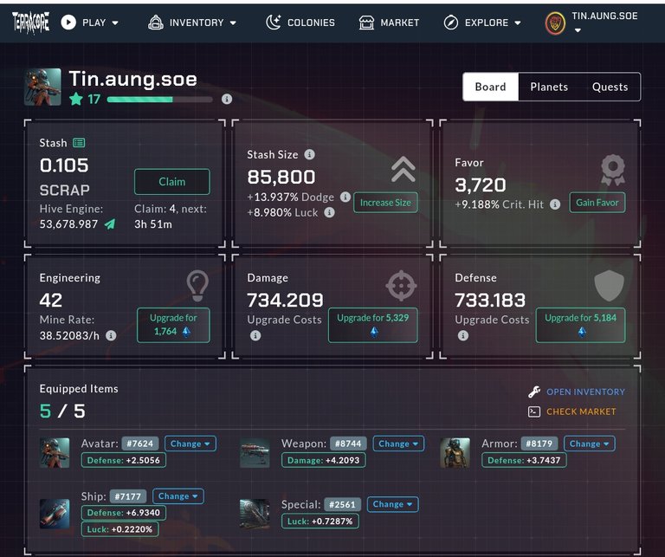Open the Ship Change dropdown
Screen dimensions: 665x557
[x=178, y=496]
